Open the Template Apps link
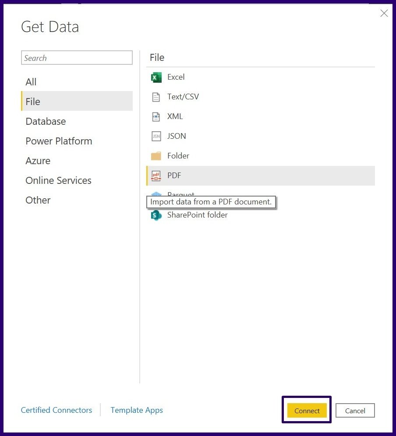The image size is (396, 436). tap(137, 410)
